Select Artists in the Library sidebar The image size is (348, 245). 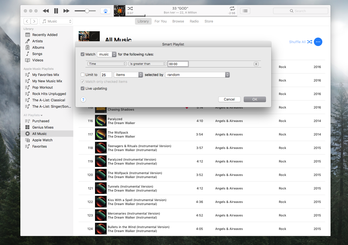pyautogui.click(x=37, y=41)
